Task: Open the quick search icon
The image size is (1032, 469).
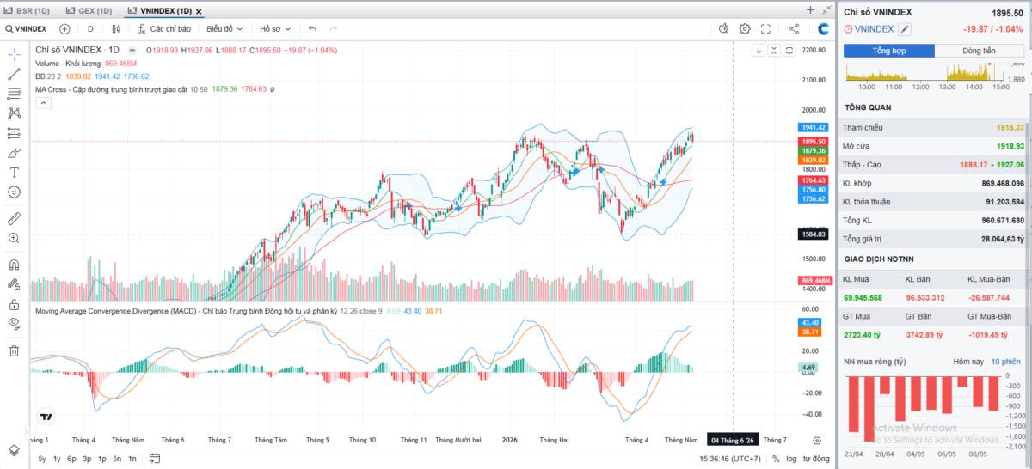Action: (x=724, y=28)
